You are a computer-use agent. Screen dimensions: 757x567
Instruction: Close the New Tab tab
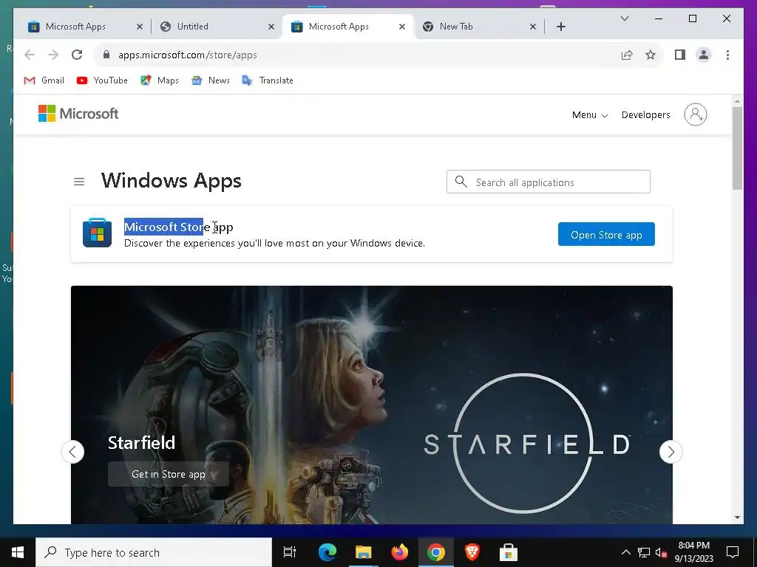533,27
